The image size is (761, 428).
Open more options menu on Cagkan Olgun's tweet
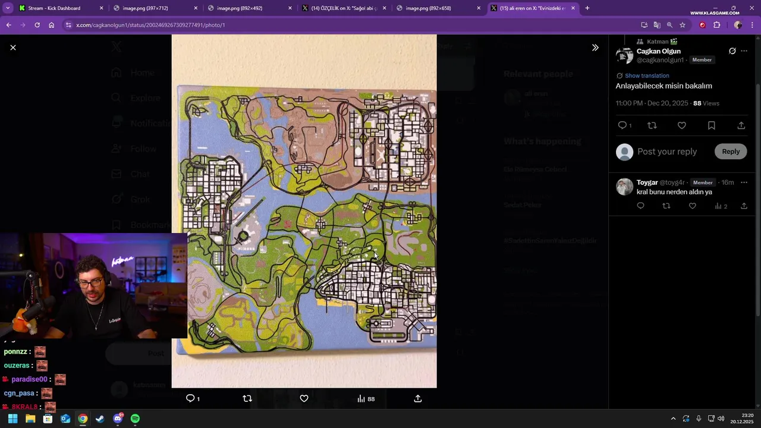tap(744, 51)
